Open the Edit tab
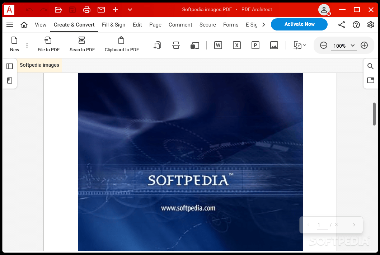The image size is (380, 255). pyautogui.click(x=137, y=25)
